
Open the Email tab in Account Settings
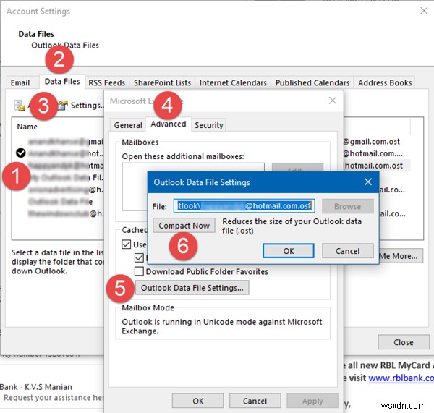pos(20,82)
